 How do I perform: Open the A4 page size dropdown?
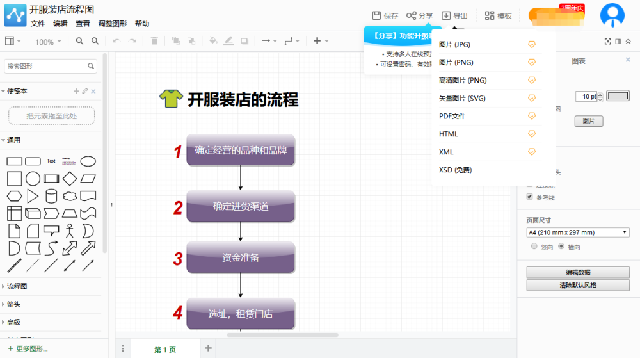click(x=577, y=232)
